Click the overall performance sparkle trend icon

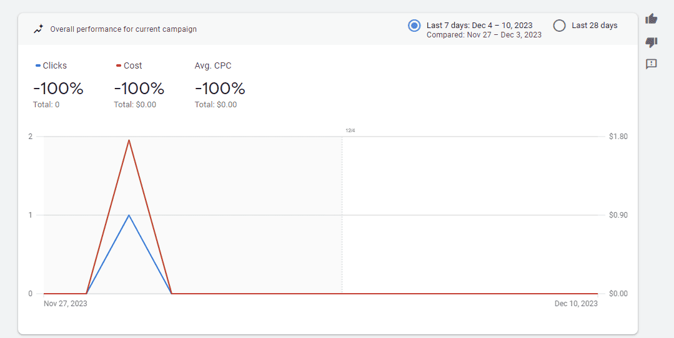[x=39, y=29]
